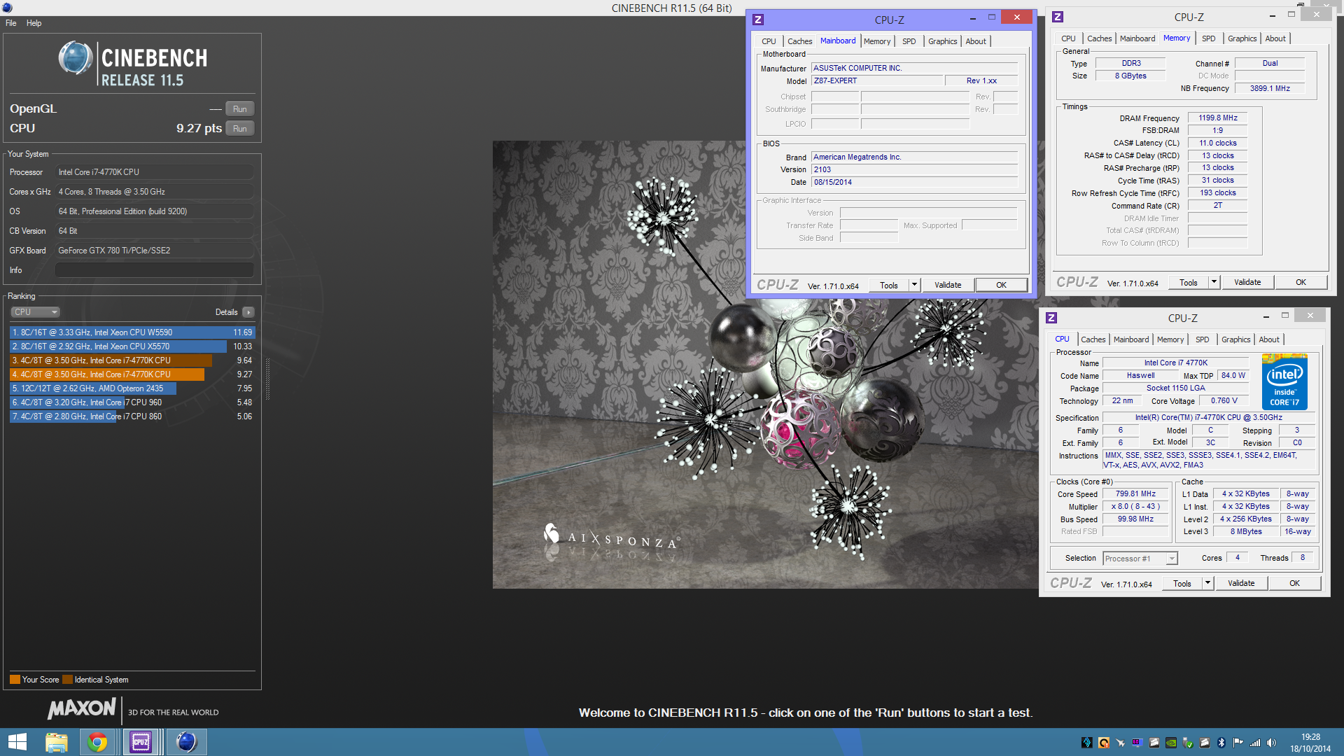1344x756 pixels.
Task: Click the Z logo in the Mainboard CPU-Z title bar
Action: tap(757, 19)
